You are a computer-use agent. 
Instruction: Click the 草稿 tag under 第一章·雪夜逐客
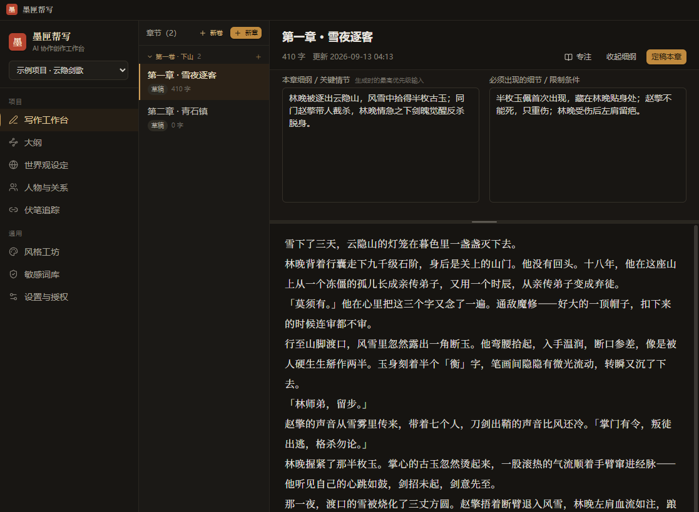tap(157, 89)
